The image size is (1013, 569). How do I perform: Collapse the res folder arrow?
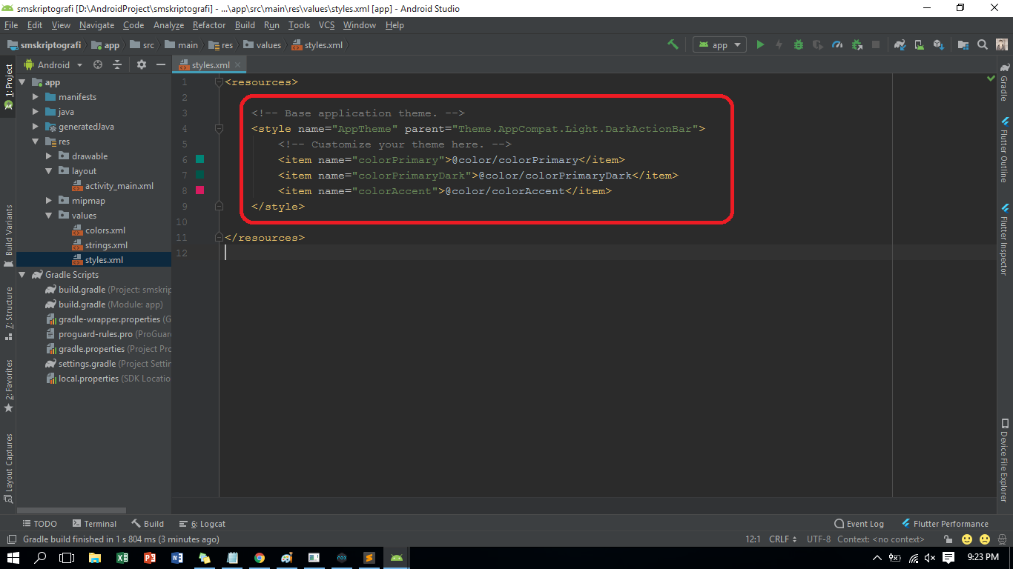[x=36, y=142]
